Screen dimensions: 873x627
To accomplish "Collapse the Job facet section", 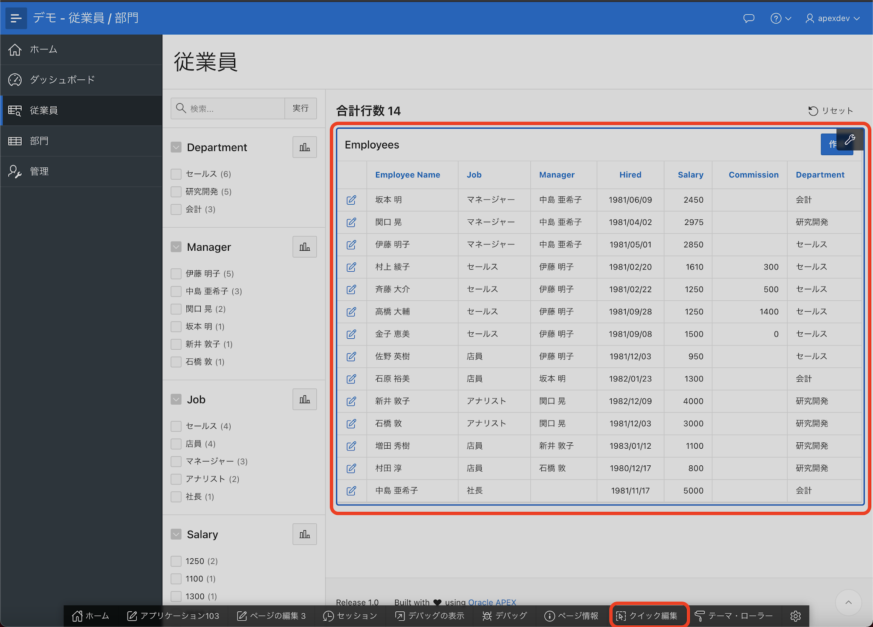I will [x=176, y=399].
